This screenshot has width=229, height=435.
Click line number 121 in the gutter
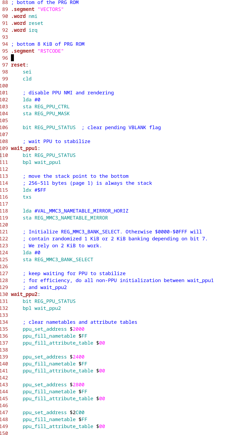(4, 232)
